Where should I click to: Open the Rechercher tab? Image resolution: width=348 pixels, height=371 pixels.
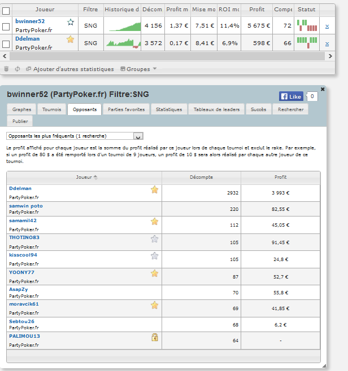(290, 109)
